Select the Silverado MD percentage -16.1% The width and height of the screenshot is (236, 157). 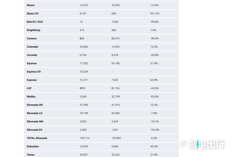(154, 121)
